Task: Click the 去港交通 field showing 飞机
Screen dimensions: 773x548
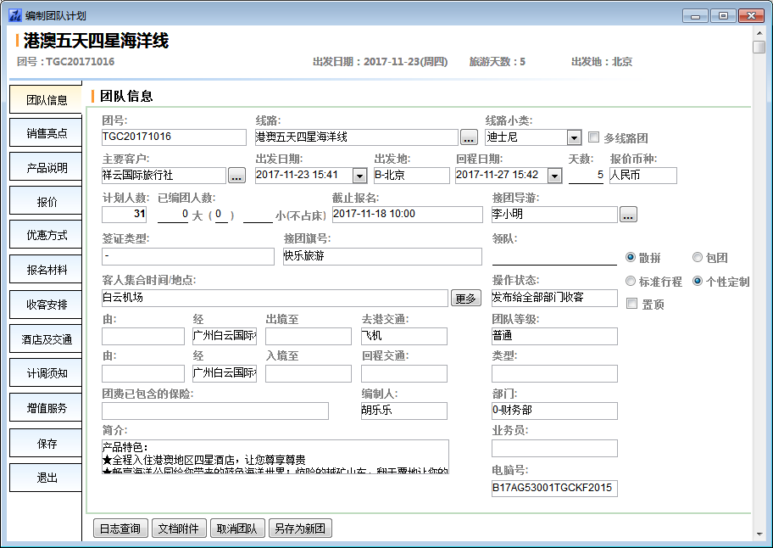Action: point(404,337)
